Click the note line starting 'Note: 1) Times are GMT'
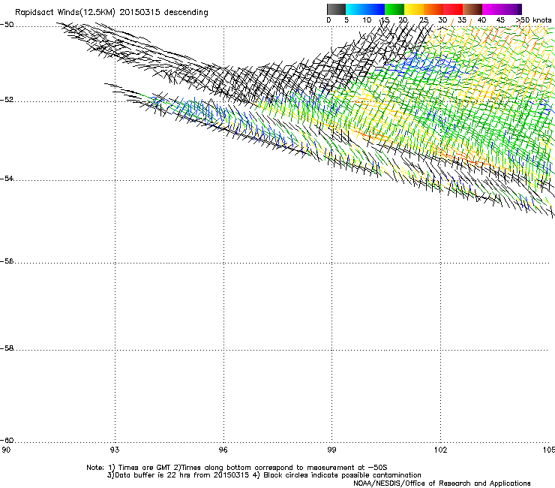This screenshot has height=488, width=555. [x=237, y=468]
